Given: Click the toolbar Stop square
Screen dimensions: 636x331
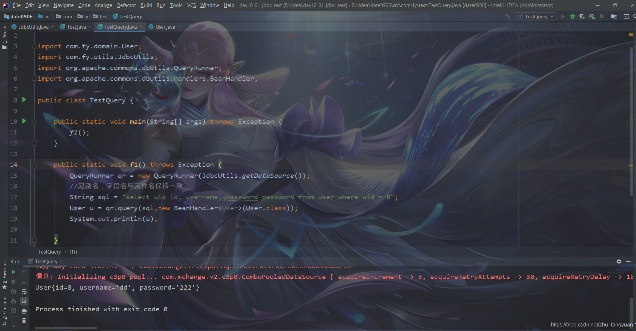Looking at the screenshot, I should 602,16.
